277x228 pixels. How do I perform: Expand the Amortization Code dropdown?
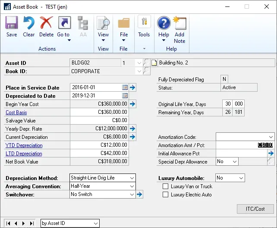point(271,137)
